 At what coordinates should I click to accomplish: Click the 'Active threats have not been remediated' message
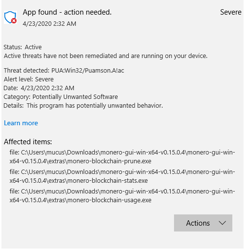105,56
